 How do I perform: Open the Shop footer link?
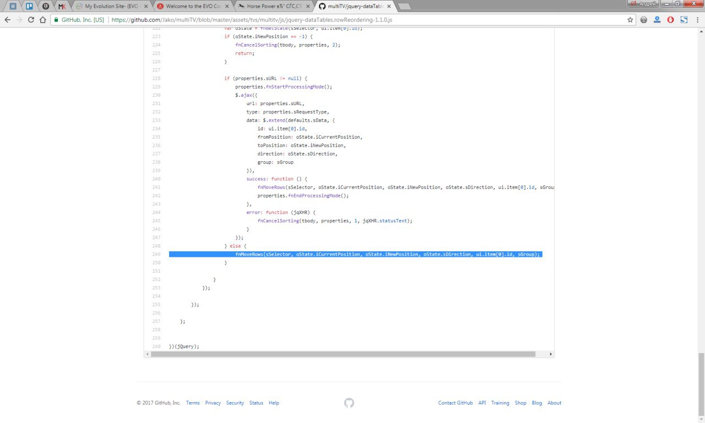[520, 403]
